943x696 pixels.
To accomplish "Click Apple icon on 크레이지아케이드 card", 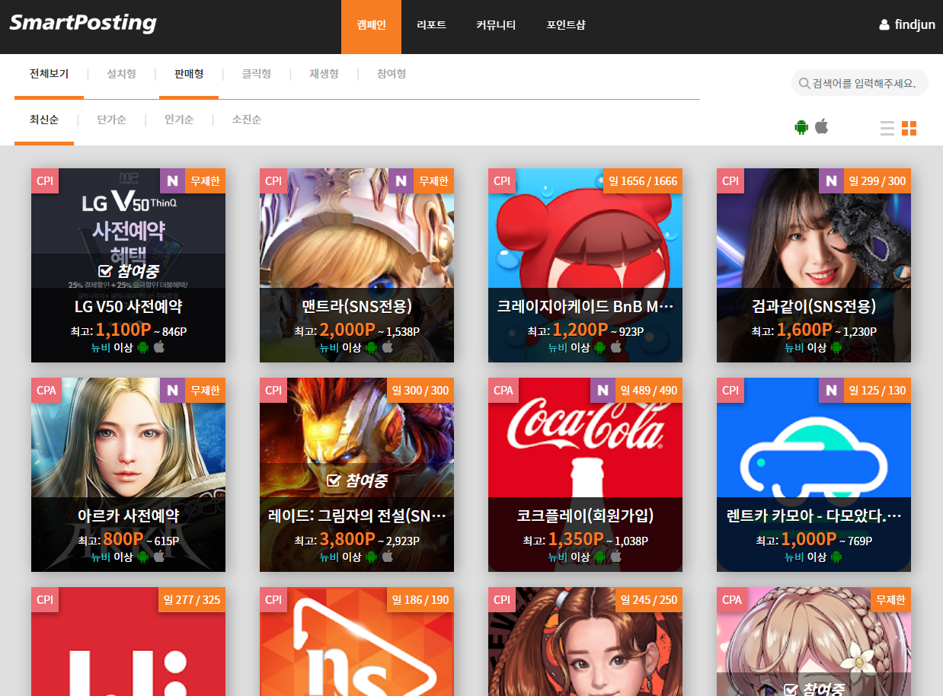I will click(x=616, y=347).
